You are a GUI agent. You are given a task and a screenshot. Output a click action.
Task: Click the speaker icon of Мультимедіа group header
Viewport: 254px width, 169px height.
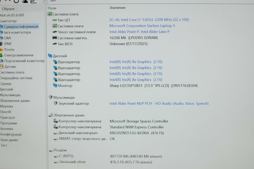coord(51,97)
